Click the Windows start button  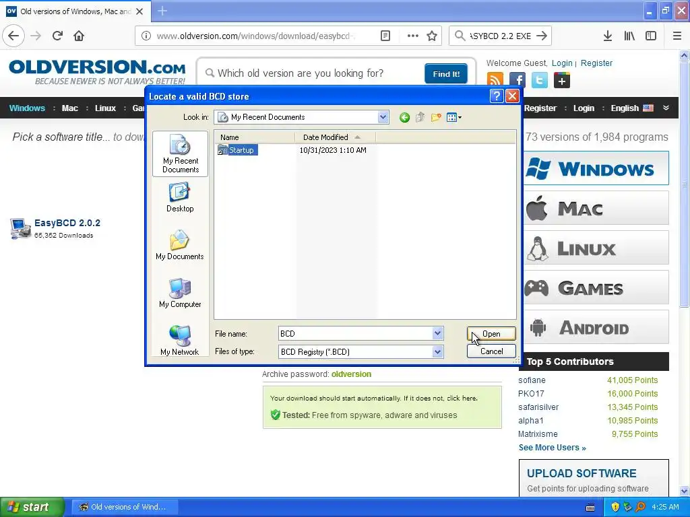pyautogui.click(x=32, y=507)
